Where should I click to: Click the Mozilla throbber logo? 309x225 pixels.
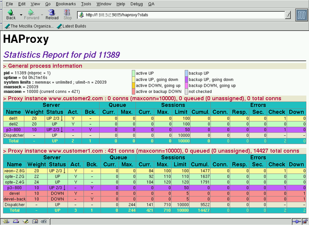pyautogui.click(x=301, y=15)
